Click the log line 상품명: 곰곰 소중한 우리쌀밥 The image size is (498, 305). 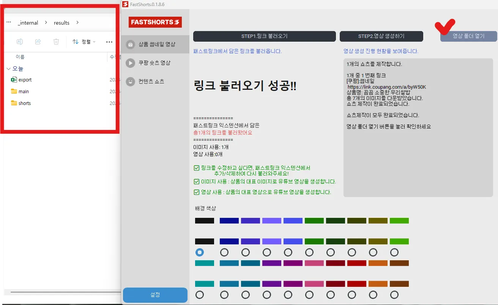378,92
